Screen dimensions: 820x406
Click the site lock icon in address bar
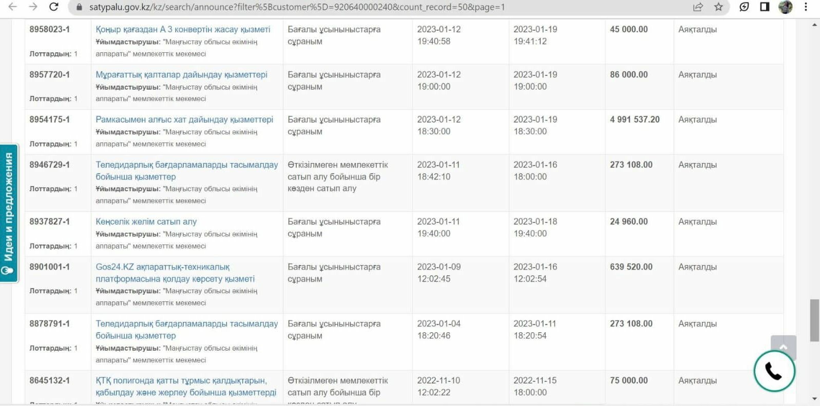click(79, 7)
